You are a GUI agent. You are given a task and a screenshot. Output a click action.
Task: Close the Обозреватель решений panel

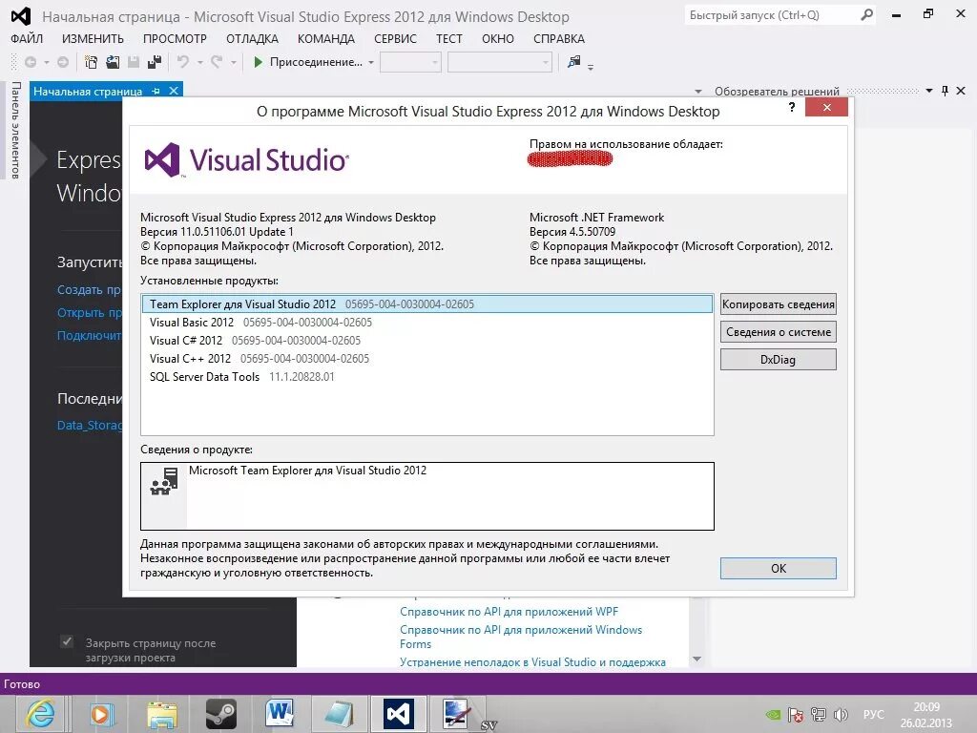click(x=961, y=91)
